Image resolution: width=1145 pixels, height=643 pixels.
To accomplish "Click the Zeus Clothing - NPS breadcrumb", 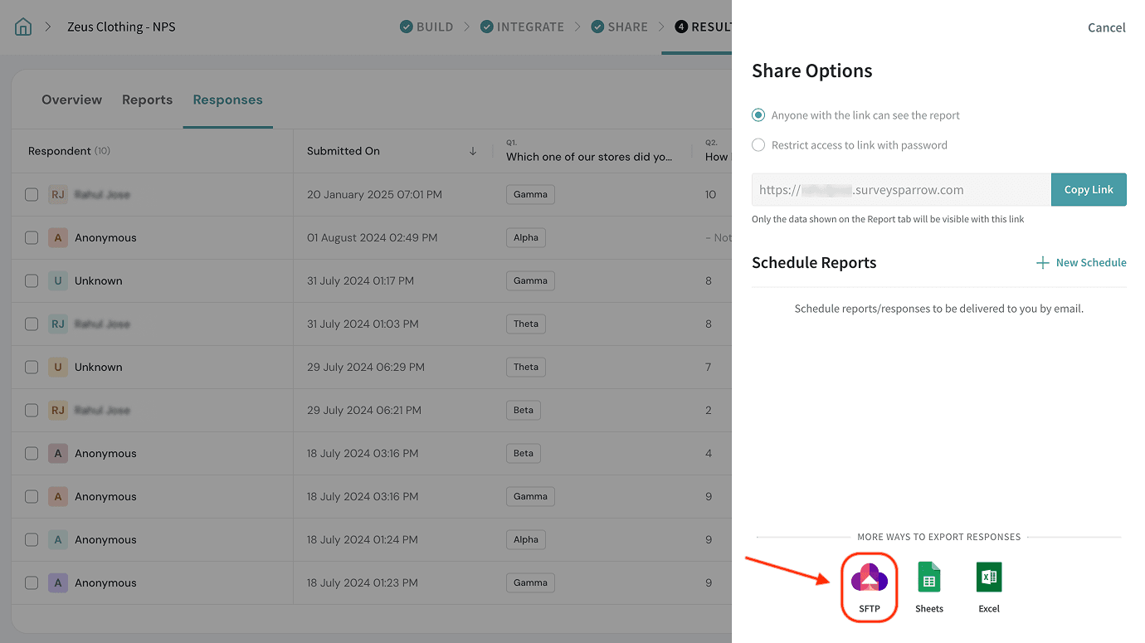I will click(x=121, y=27).
